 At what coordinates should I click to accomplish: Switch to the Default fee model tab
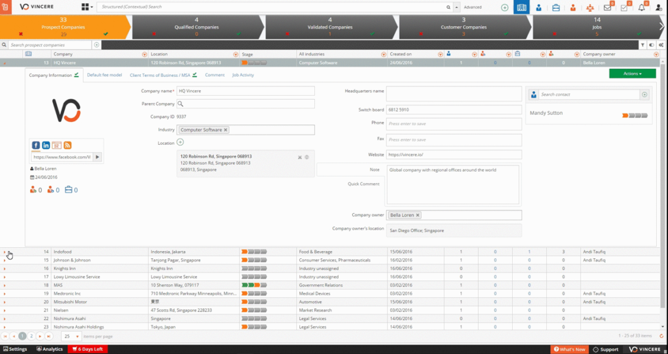pyautogui.click(x=104, y=75)
